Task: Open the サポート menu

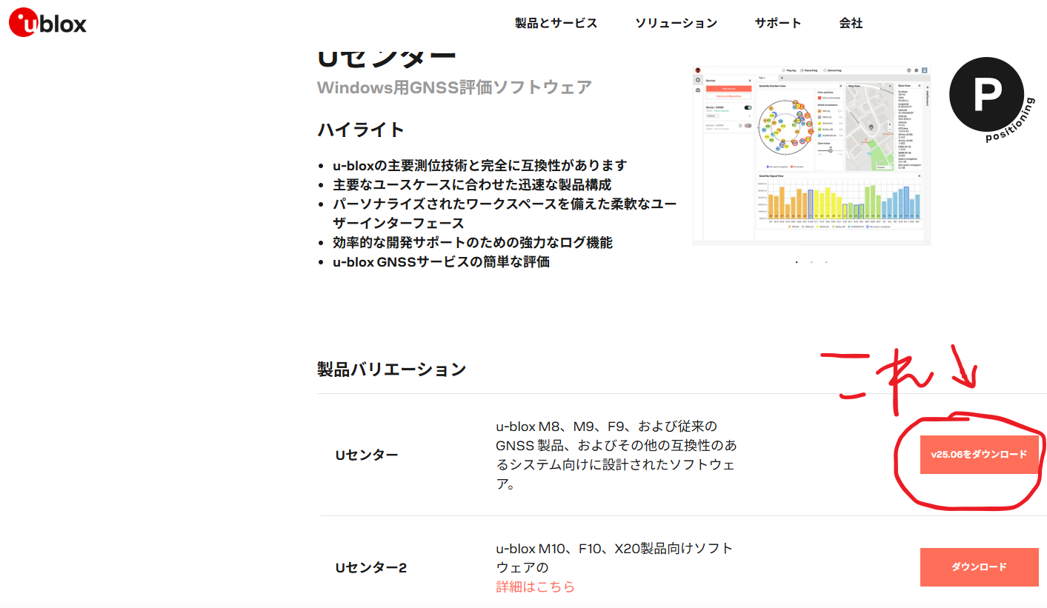Action: pos(777,23)
